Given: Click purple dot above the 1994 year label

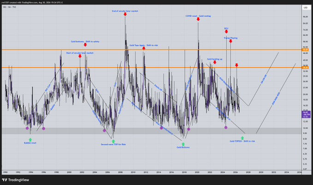Looking at the screenshot, I should click(27, 128).
